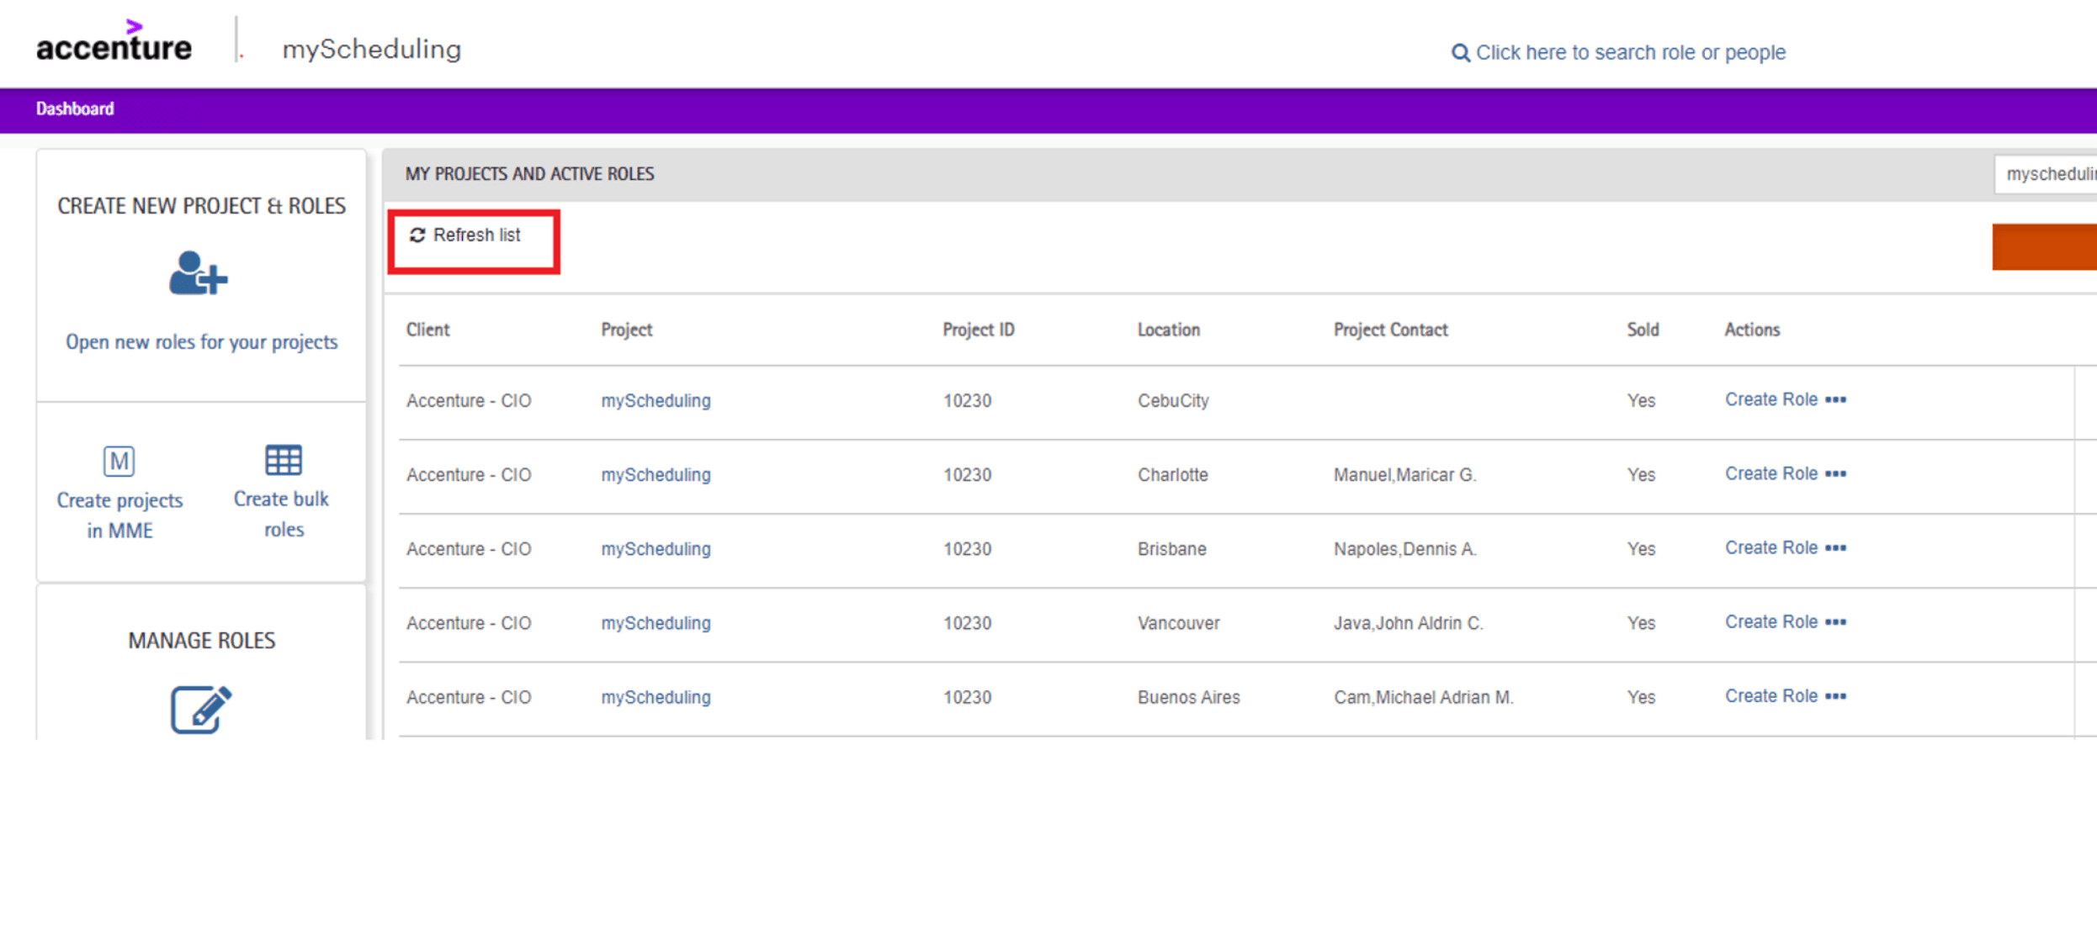Click contact Manuel,Maricar G.
The width and height of the screenshot is (2097, 930).
coord(1404,474)
